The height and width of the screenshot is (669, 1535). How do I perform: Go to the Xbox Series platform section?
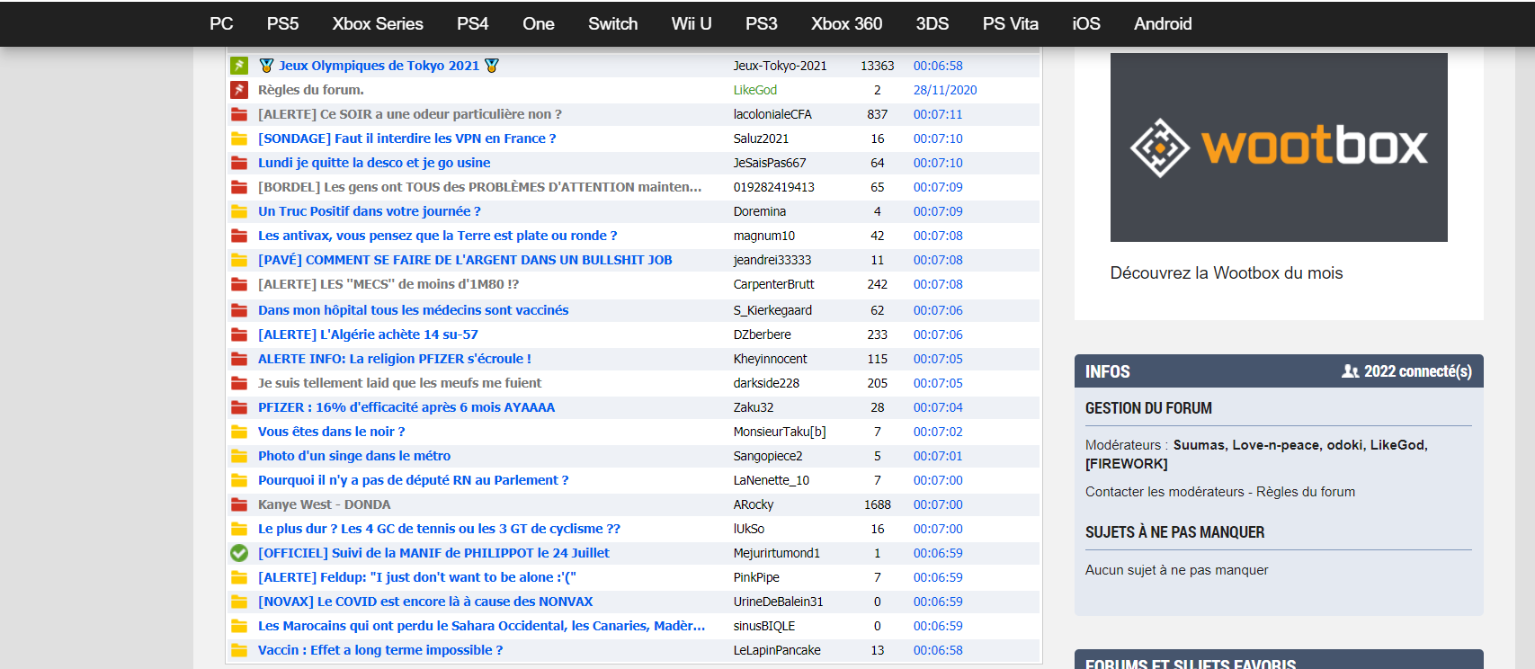(378, 24)
